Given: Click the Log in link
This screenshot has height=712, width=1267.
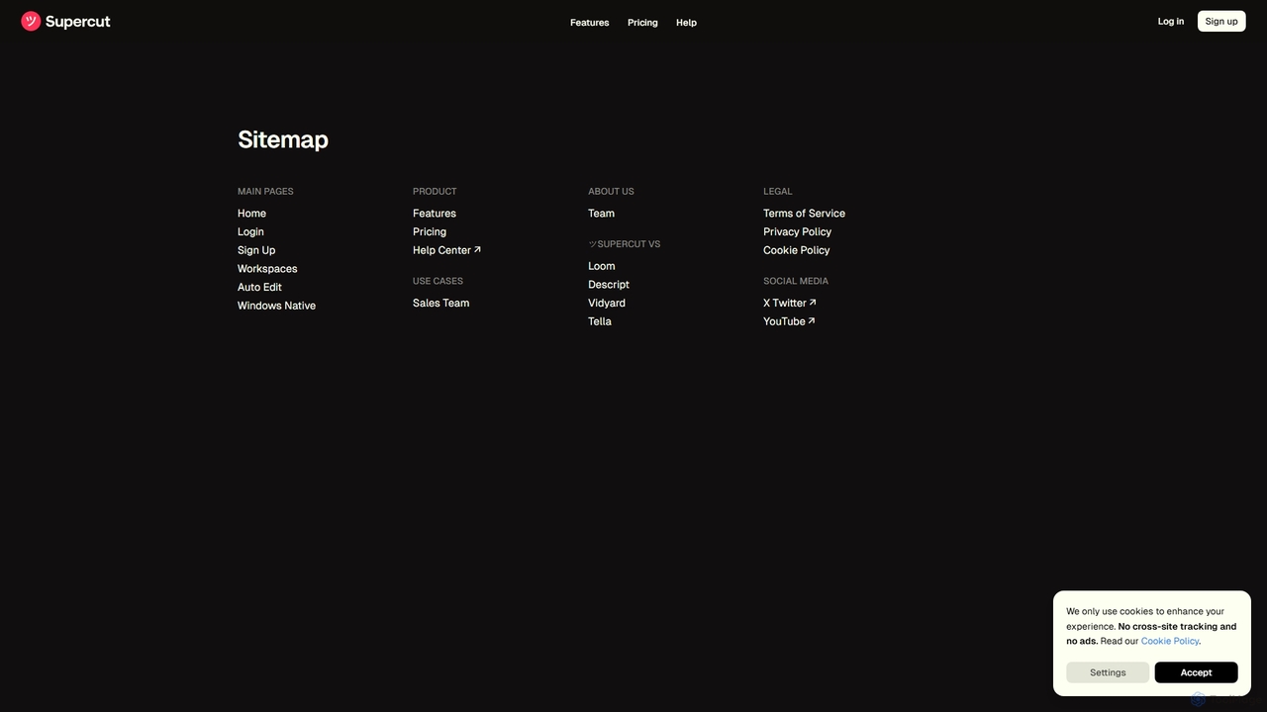Looking at the screenshot, I should (1171, 21).
